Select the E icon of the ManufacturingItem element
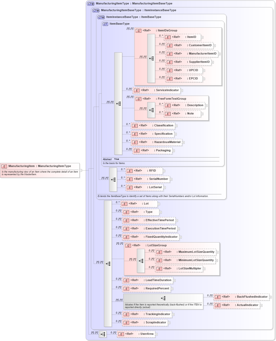Screen dimensions: 276x341 coord(4,166)
